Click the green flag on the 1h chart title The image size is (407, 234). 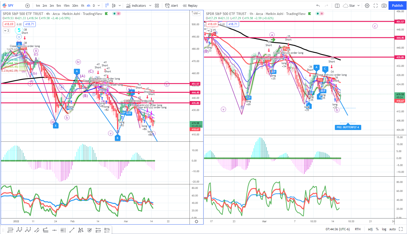[x=310, y=14]
